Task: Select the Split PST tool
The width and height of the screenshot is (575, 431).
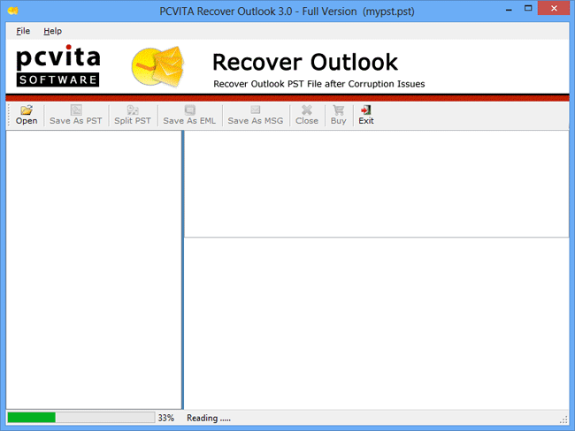Action: pyautogui.click(x=133, y=115)
